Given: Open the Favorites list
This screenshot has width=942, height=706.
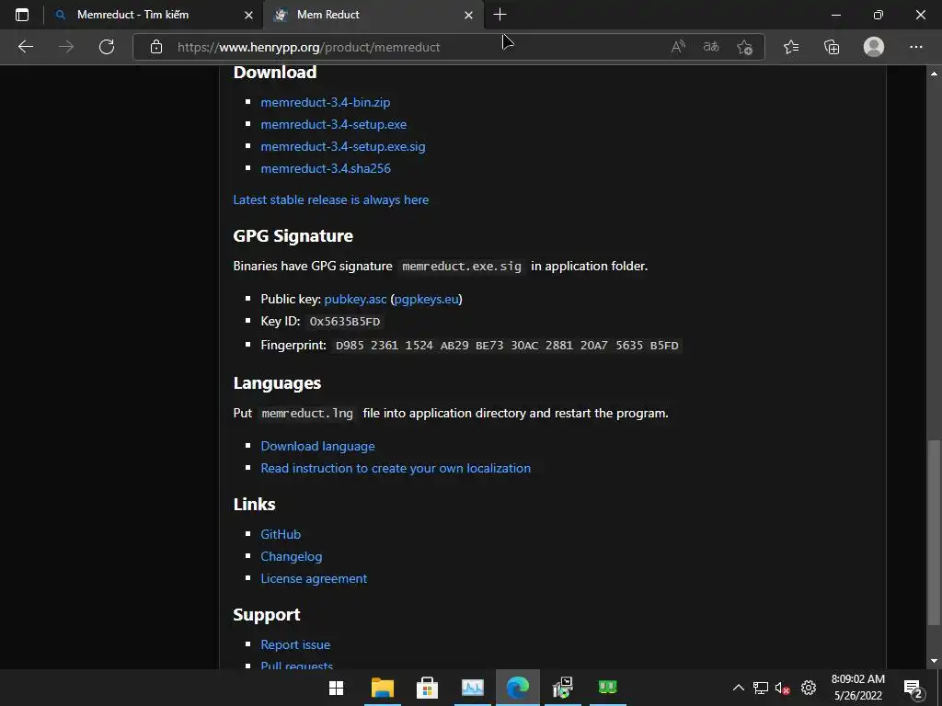Looking at the screenshot, I should [x=791, y=47].
